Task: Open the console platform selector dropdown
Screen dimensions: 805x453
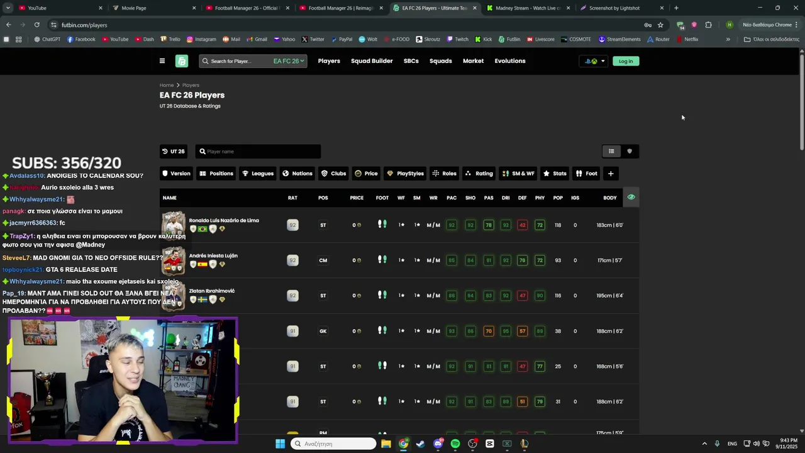Action: point(594,61)
